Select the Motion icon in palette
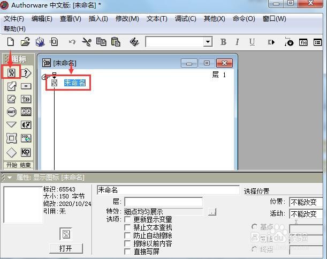Viewport: 327px width, 259px height. click(11, 86)
